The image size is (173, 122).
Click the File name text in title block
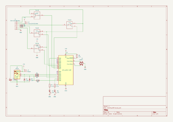click(x=112, y=108)
